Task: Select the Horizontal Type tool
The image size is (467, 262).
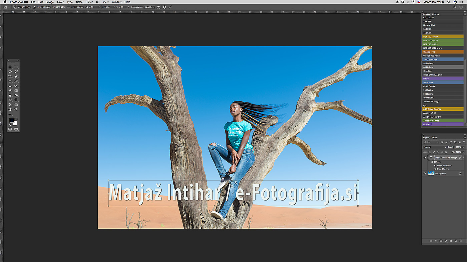Action: click(16, 100)
